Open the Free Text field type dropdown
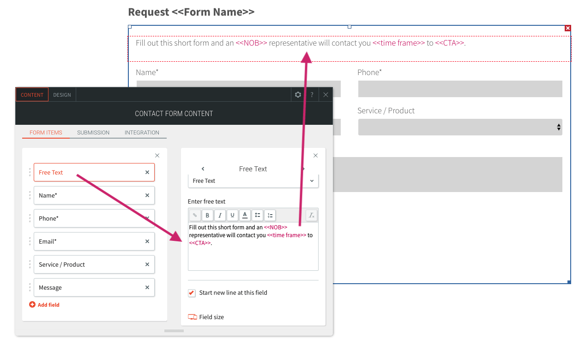This screenshot has width=579, height=344. pyautogui.click(x=253, y=181)
